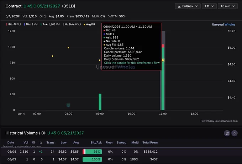Open the 10 min interval dropdown
This screenshot has width=242, height=164.
click(228, 6)
